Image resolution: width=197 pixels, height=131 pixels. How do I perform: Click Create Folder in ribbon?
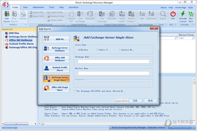click(55, 12)
